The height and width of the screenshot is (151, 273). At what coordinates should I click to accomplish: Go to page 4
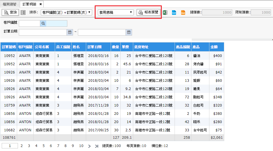coord(36,146)
